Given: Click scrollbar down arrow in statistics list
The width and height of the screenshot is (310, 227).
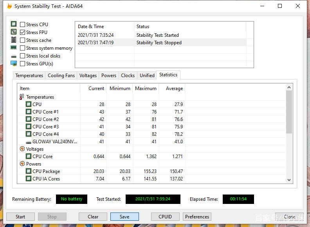Looking at the screenshot, I should pyautogui.click(x=289, y=180).
